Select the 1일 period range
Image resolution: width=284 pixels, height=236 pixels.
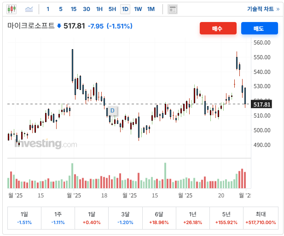tap(24, 218)
